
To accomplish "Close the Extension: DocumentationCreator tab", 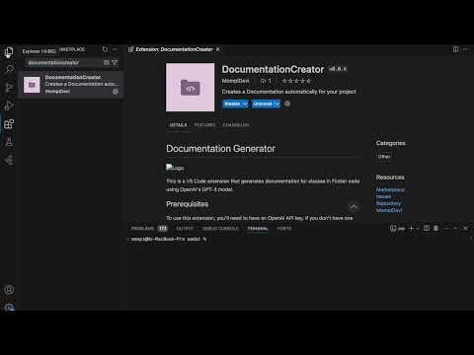I will tap(218, 49).
